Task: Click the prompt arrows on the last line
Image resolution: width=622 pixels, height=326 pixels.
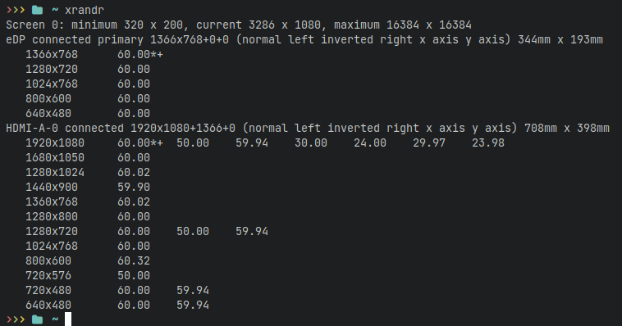Action: (x=16, y=319)
